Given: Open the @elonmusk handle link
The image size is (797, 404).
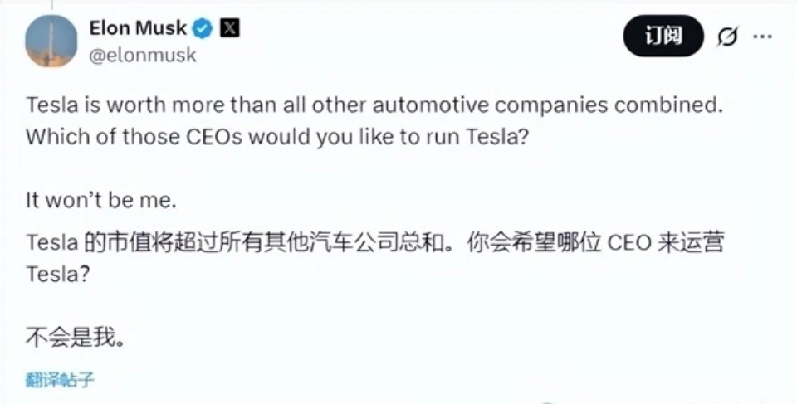Looking at the screenshot, I should click(x=143, y=56).
